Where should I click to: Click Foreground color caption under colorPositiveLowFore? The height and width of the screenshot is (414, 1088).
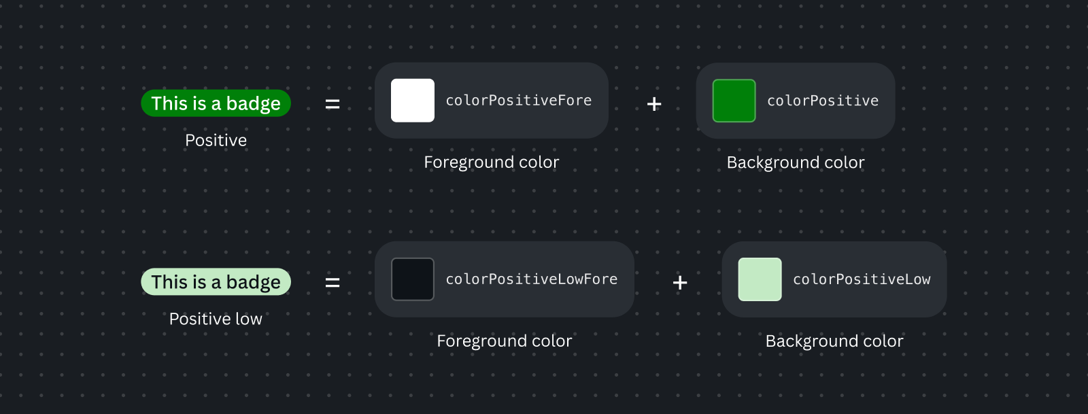505,341
